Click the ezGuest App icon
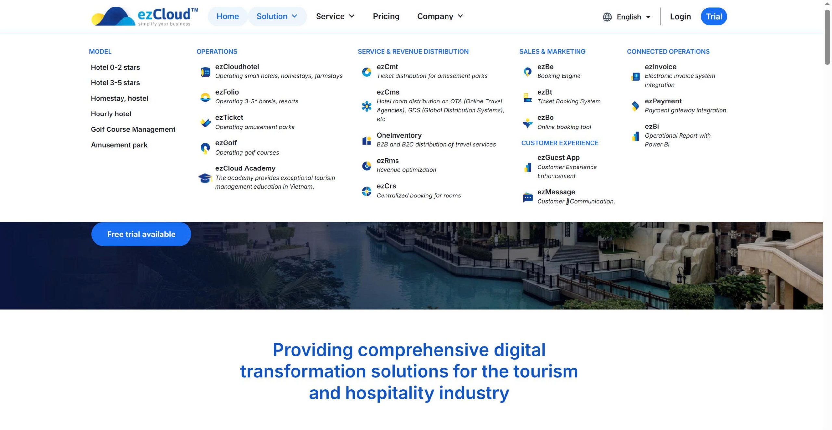This screenshot has width=832, height=430. click(x=527, y=167)
